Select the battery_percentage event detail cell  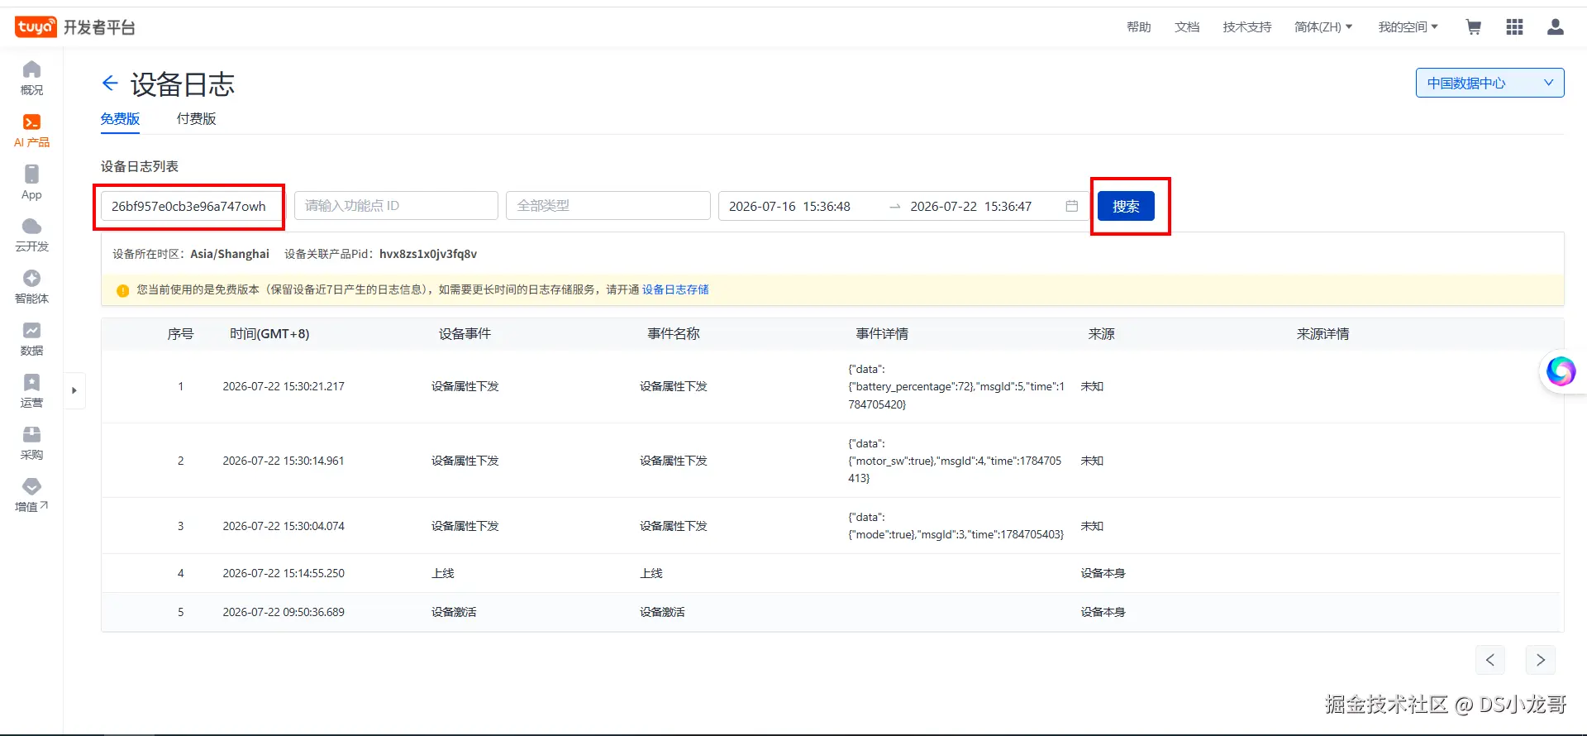click(x=956, y=386)
